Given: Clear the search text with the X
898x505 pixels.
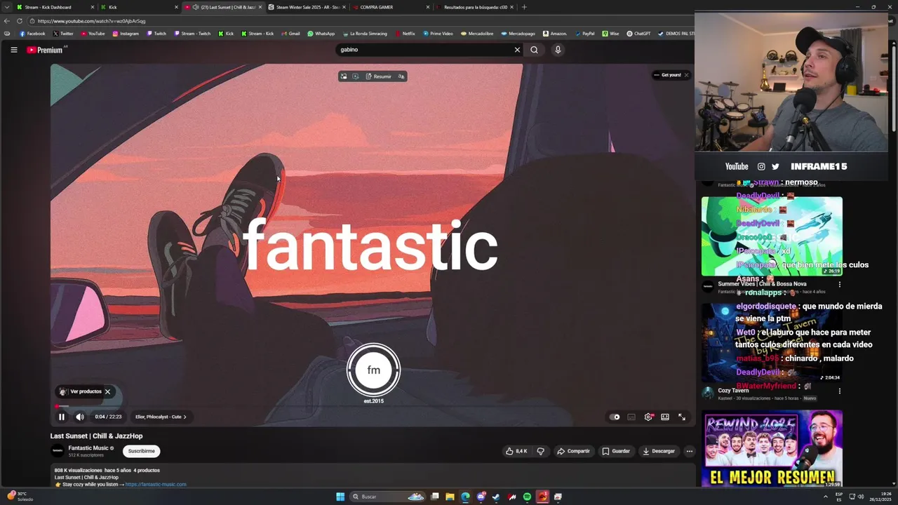Looking at the screenshot, I should [x=517, y=50].
